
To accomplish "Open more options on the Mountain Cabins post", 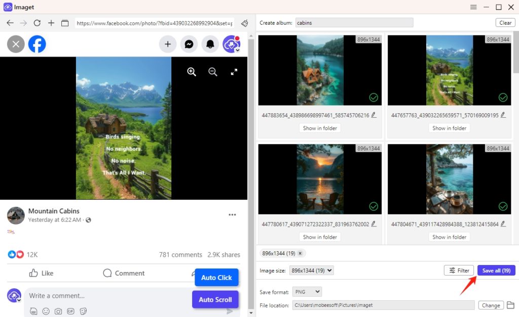I will tap(232, 214).
